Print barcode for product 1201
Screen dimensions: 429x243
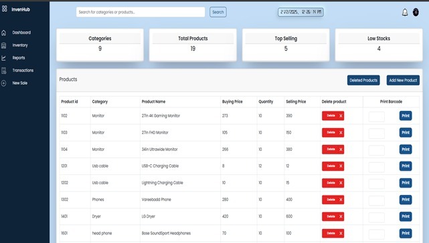tap(406, 166)
